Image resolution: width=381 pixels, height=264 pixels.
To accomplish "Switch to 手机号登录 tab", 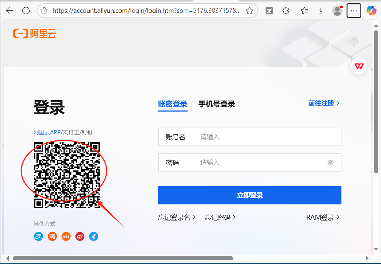I will point(217,104).
